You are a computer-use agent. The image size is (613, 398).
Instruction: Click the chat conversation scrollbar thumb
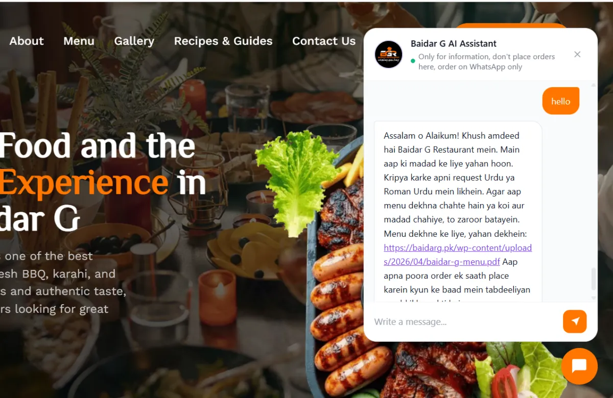pos(594,279)
